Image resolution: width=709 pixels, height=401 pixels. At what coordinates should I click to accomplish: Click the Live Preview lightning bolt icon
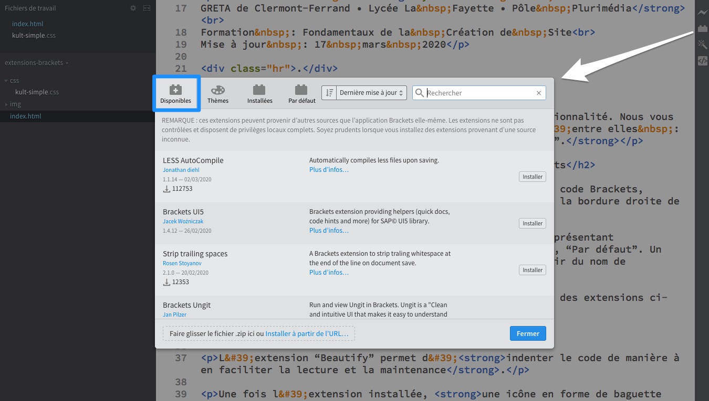pos(702,13)
